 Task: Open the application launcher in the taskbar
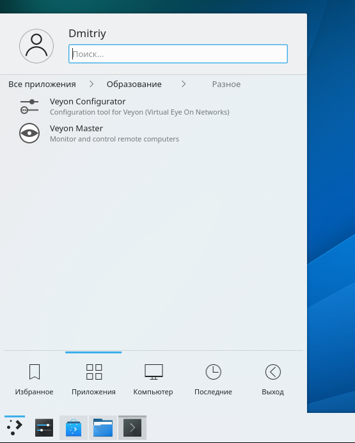coord(15,427)
